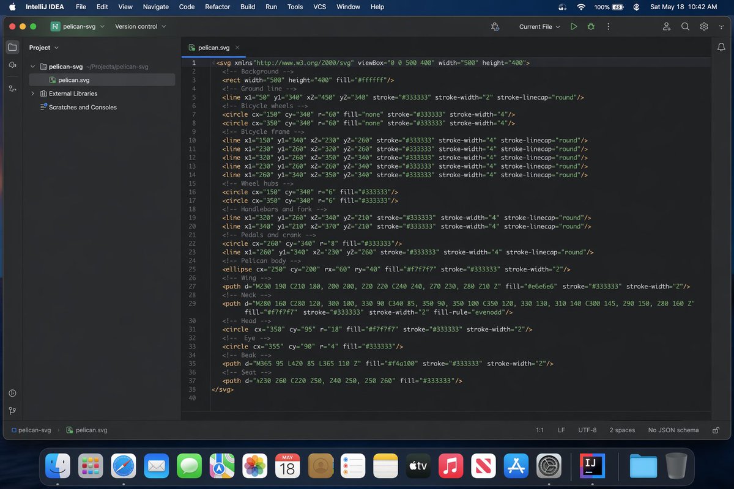Open the Navigate menu
The height and width of the screenshot is (489, 734).
click(x=156, y=7)
